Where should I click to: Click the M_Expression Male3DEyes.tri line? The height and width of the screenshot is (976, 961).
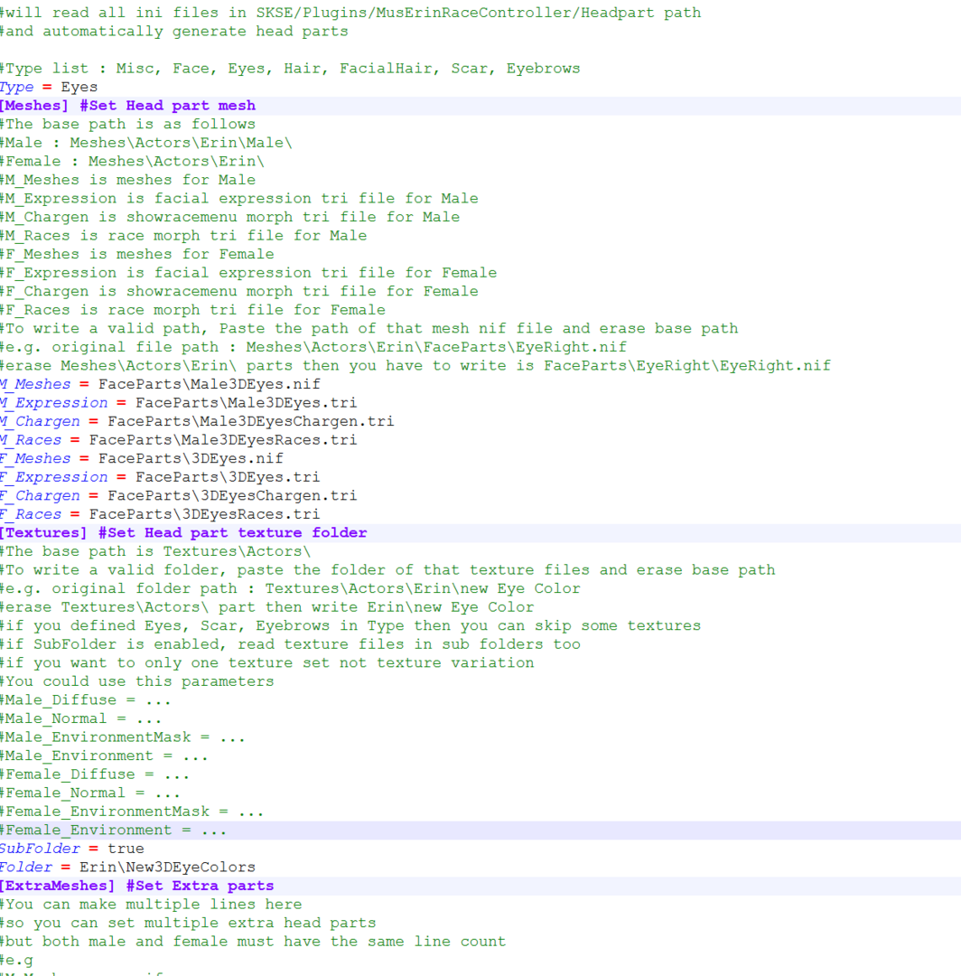tap(179, 403)
